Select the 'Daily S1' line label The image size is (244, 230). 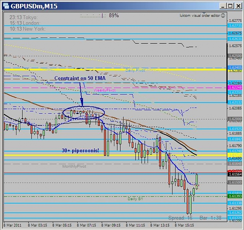(135, 199)
